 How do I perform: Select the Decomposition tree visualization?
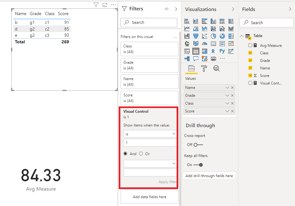(187, 58)
